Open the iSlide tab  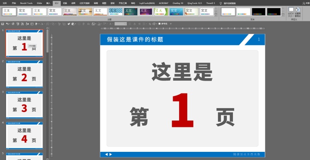tap(39, 3)
